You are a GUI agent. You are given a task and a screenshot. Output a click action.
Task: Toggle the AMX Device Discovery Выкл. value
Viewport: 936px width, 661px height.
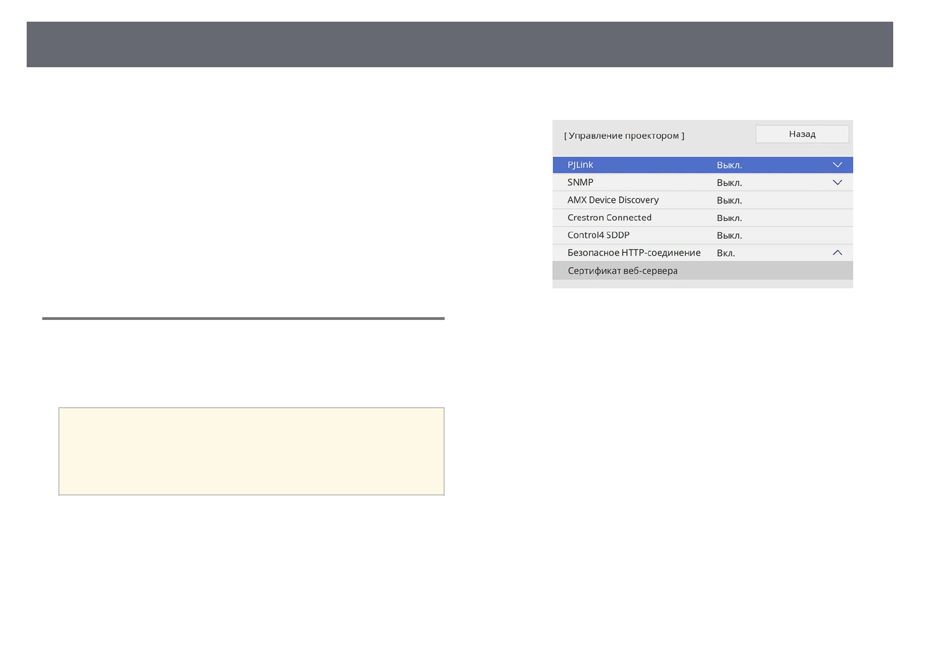point(729,201)
